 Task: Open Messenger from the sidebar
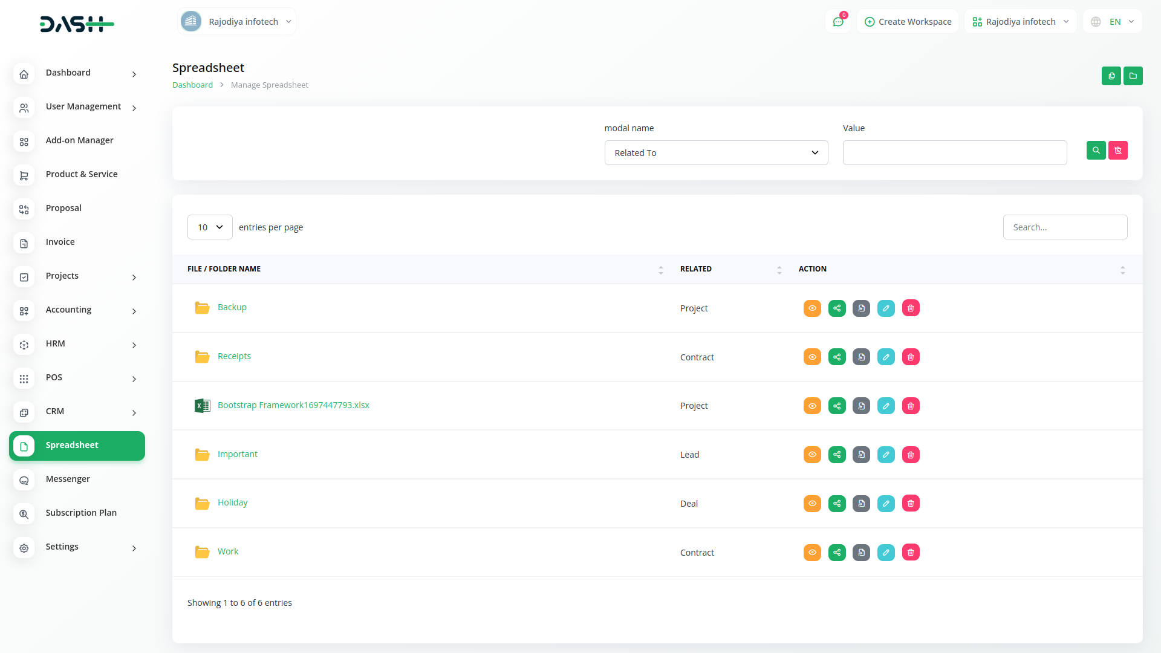[x=68, y=479]
